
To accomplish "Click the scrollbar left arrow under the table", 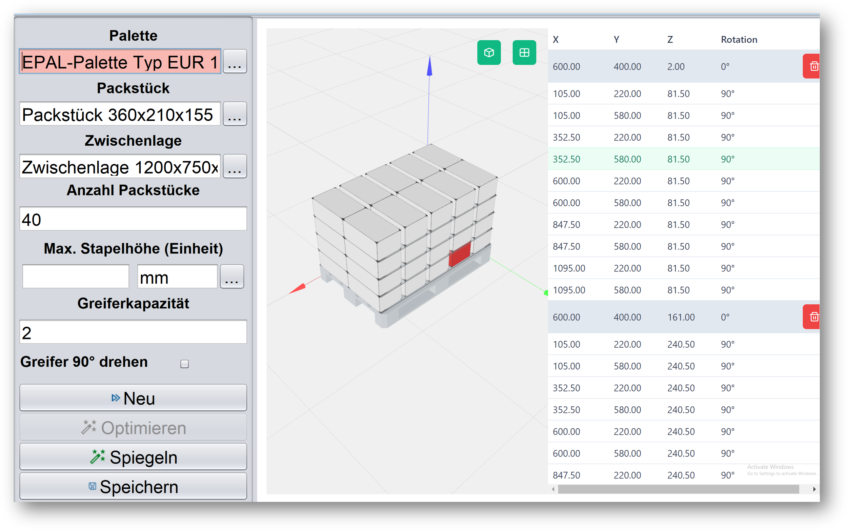I will click(553, 489).
